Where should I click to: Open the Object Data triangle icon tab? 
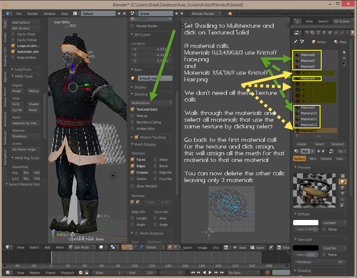347,33
